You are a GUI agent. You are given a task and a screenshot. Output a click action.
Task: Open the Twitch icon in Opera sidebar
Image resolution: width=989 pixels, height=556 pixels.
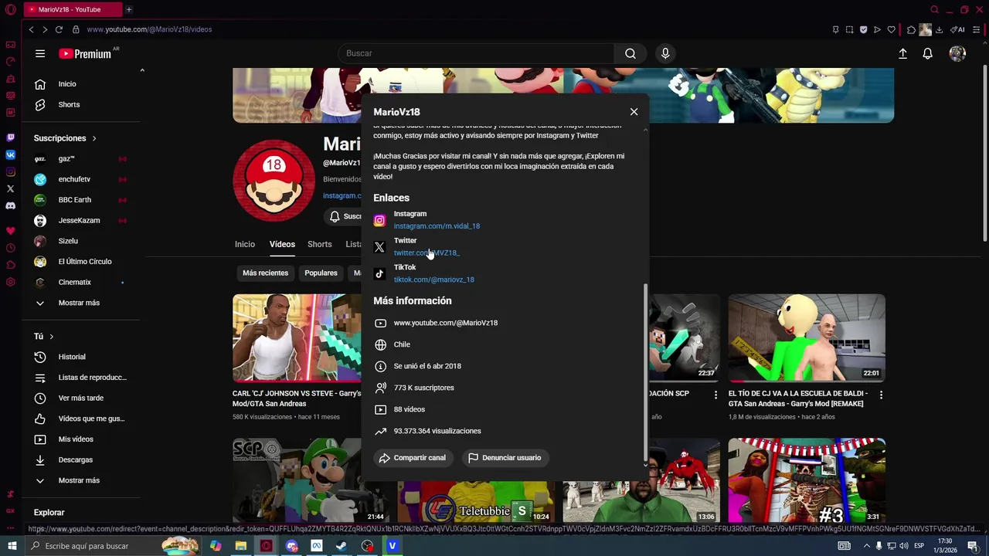[x=10, y=137]
